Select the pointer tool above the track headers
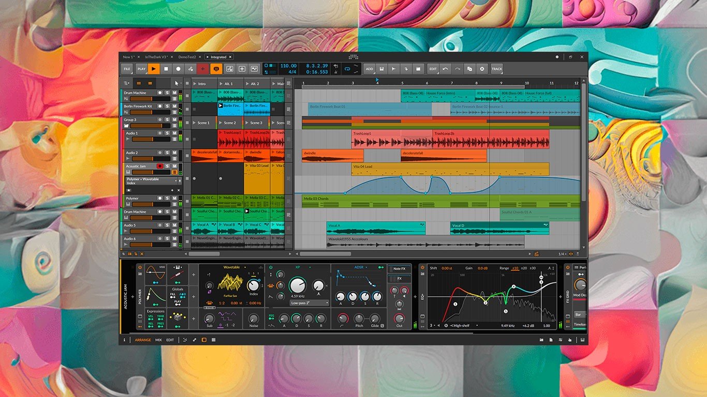 pos(177,83)
